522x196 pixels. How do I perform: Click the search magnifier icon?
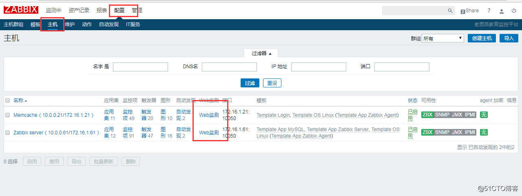point(450,11)
